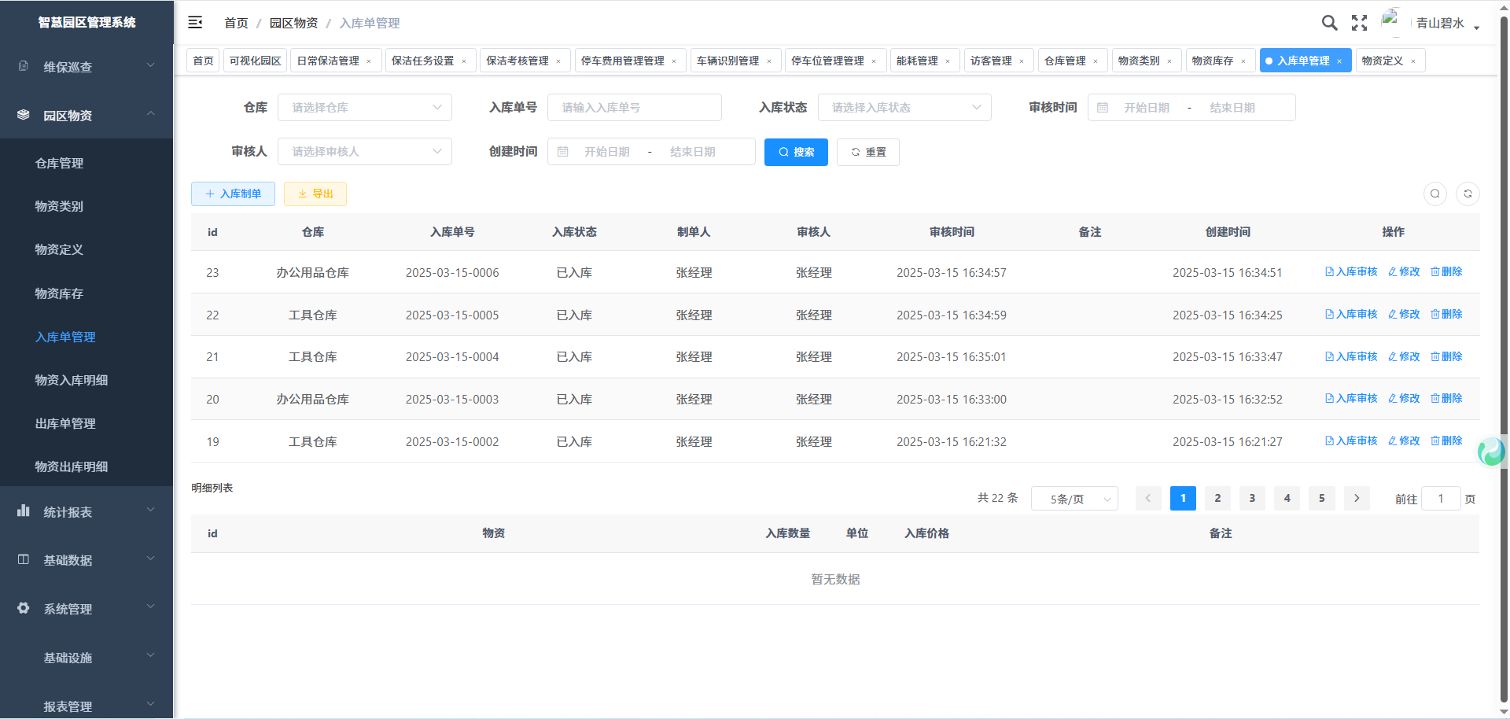
Task: Close the 物资库存 tab with its x icon
Action: pyautogui.click(x=1243, y=61)
